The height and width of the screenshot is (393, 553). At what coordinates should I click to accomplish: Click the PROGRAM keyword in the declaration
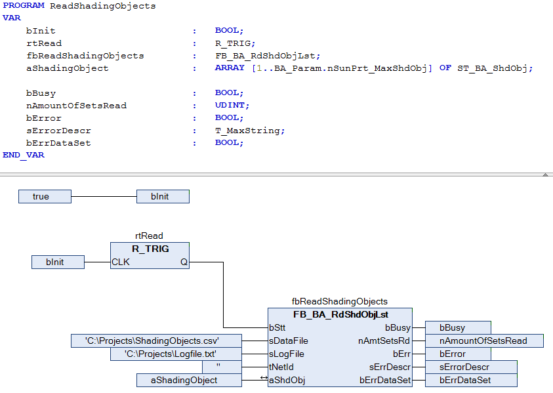coord(24,6)
